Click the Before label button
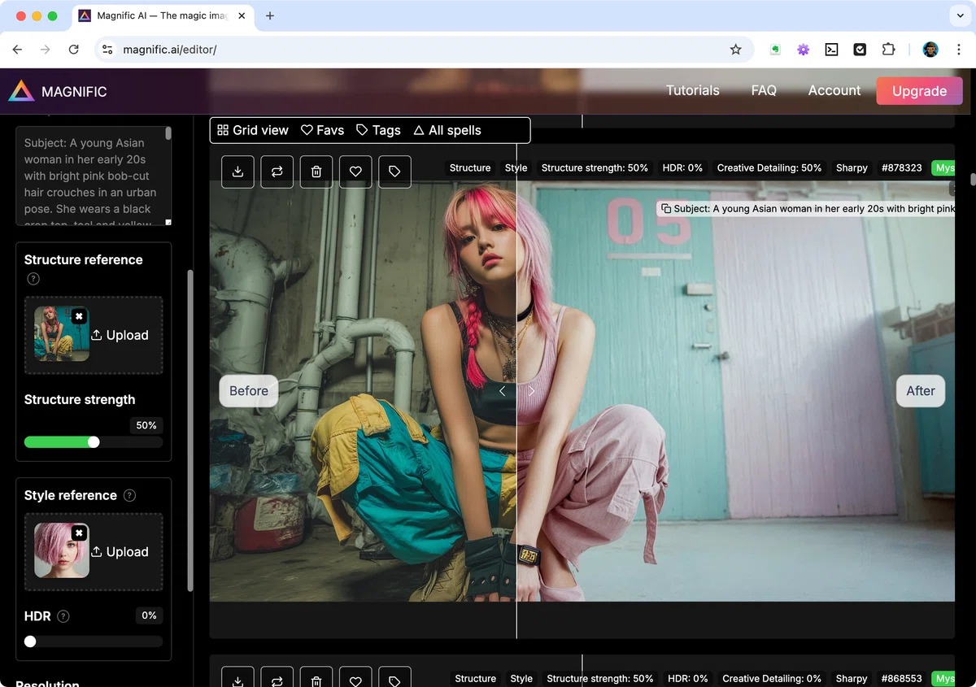The width and height of the screenshot is (976, 687). [x=249, y=391]
